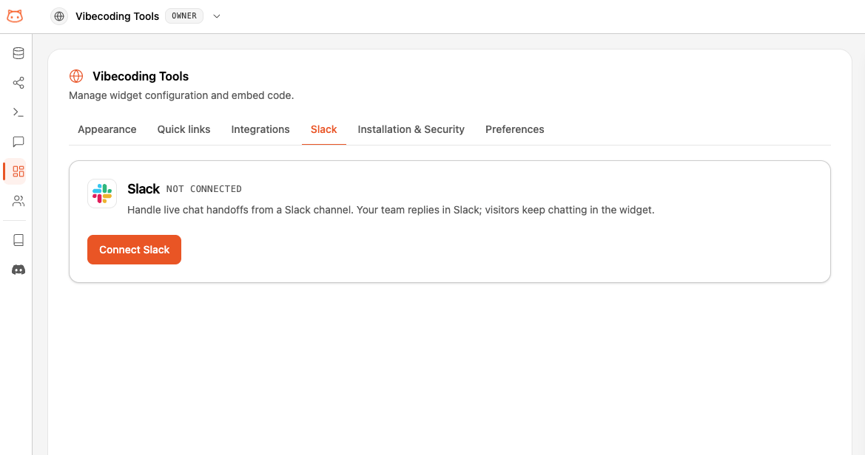
Task: Click the 'Handle live chat handoffs' description
Action: pyautogui.click(x=391, y=210)
